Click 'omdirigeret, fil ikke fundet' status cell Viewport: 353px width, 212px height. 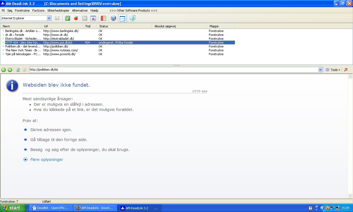(x=116, y=43)
